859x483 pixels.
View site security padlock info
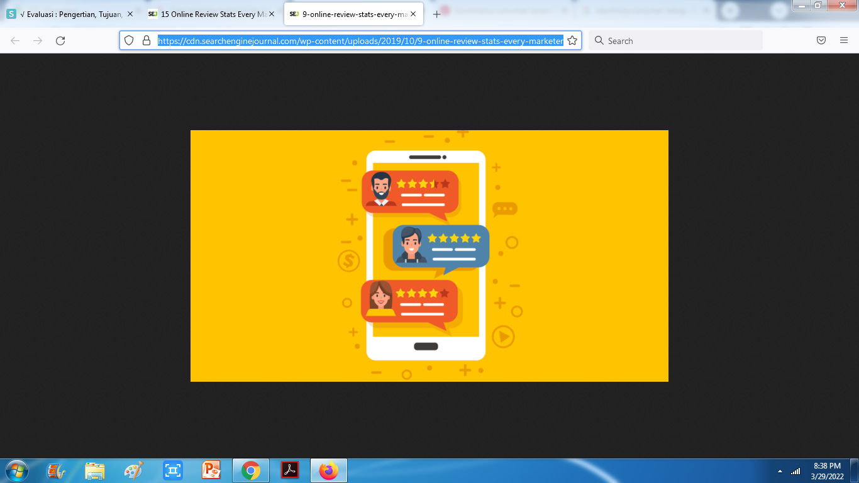coord(146,41)
